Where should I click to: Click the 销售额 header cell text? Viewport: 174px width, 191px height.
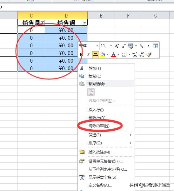(x=66, y=23)
